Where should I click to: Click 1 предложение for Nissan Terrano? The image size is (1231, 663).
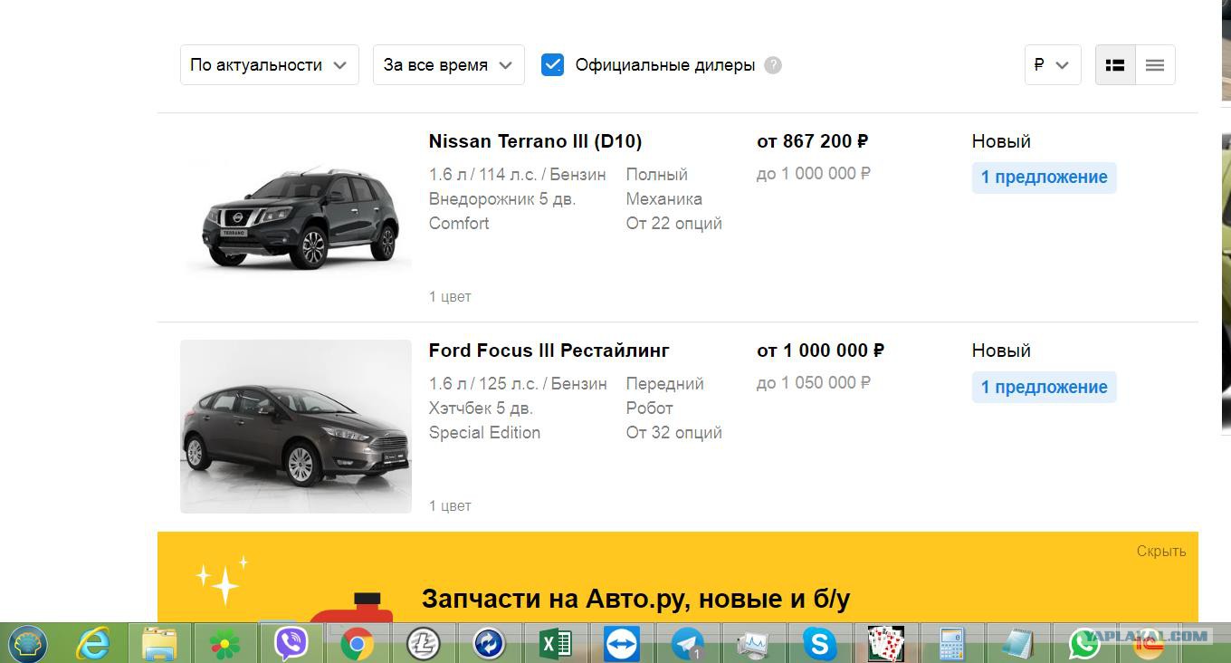1045,178
